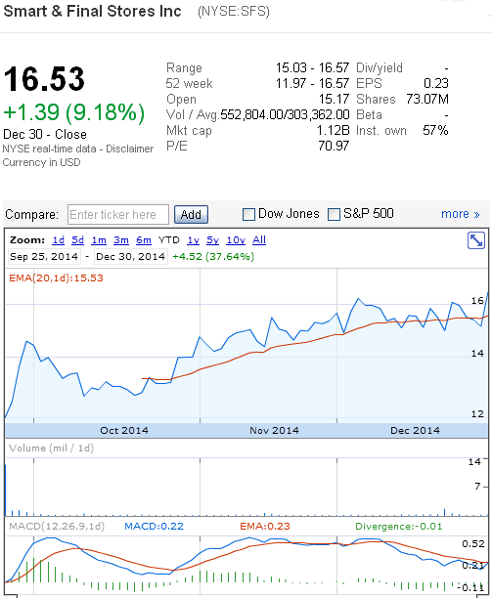Screen dimensions: 492x598
Task: Click the Dec 30 - Close label
Action: [45, 134]
